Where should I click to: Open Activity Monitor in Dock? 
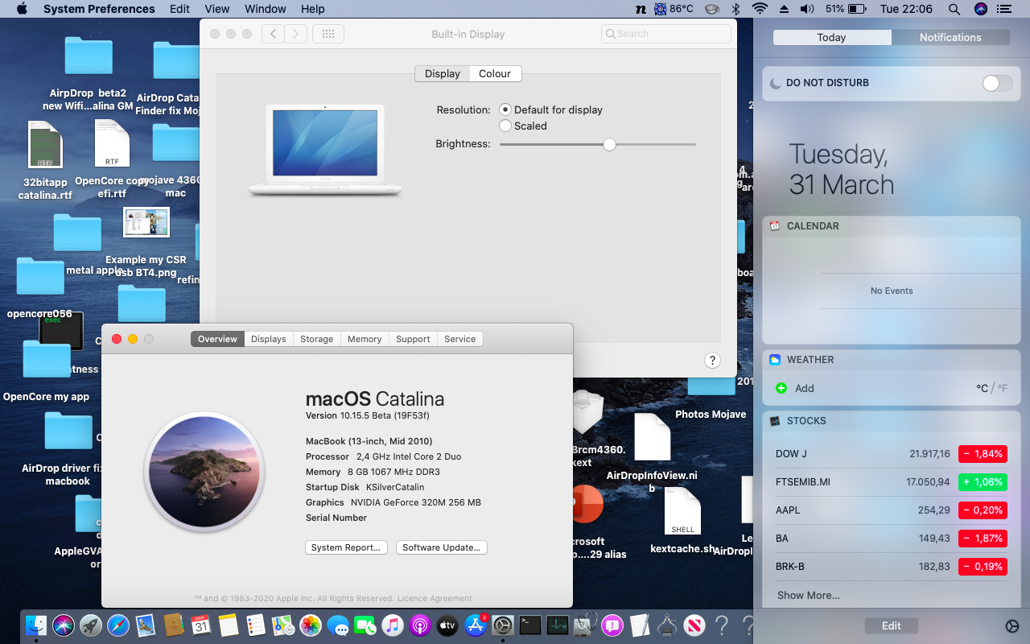click(558, 625)
